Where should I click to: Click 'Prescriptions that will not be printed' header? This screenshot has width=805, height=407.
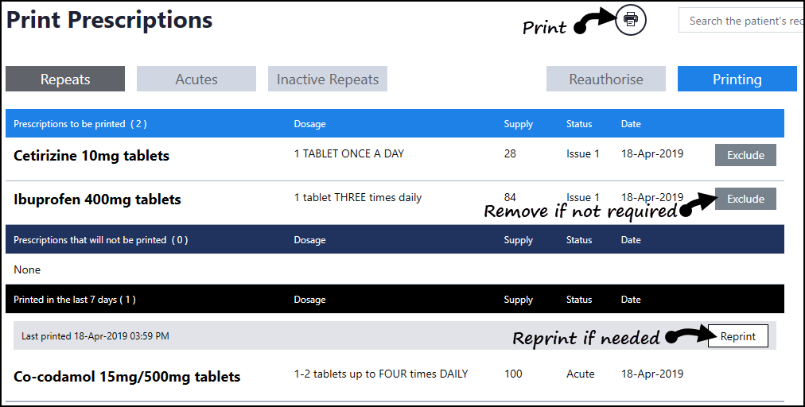101,240
